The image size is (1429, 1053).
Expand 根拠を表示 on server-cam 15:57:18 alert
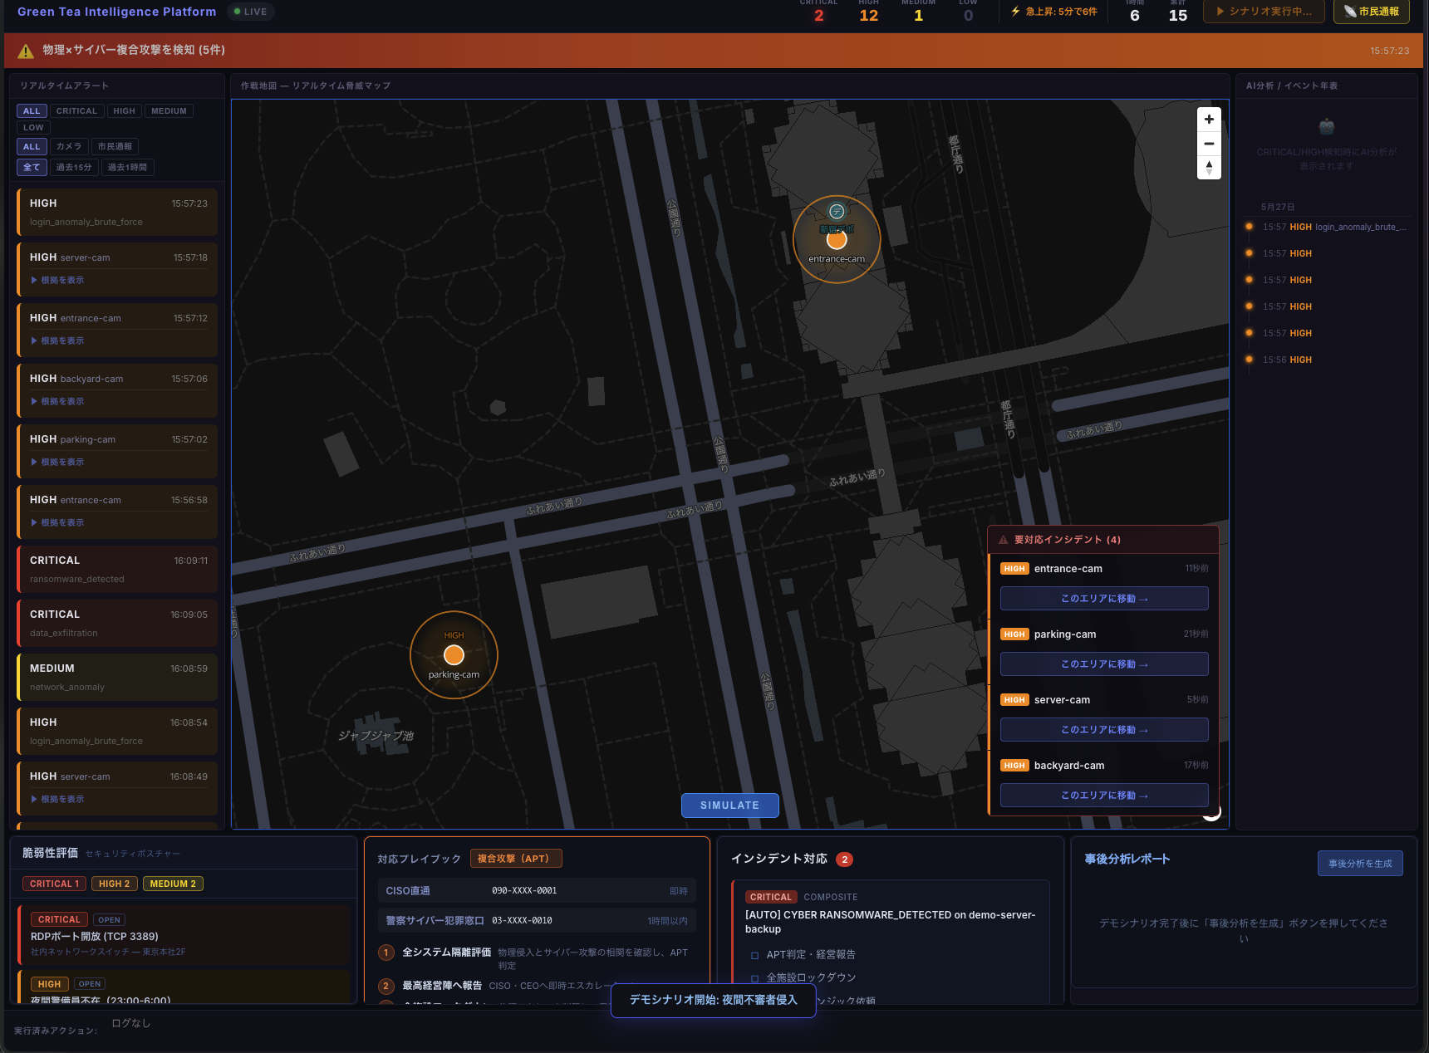click(x=57, y=281)
